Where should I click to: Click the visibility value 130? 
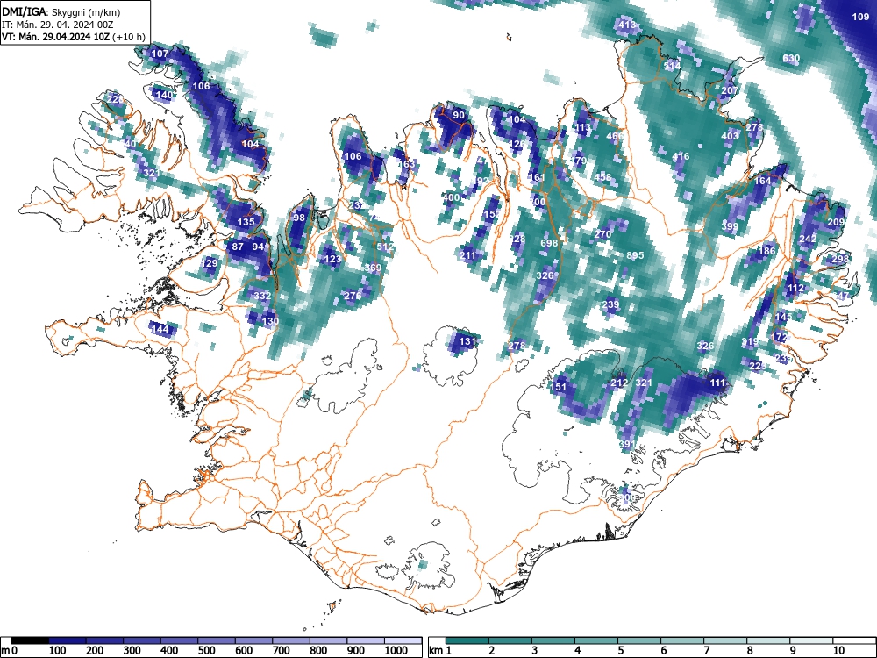point(270,321)
